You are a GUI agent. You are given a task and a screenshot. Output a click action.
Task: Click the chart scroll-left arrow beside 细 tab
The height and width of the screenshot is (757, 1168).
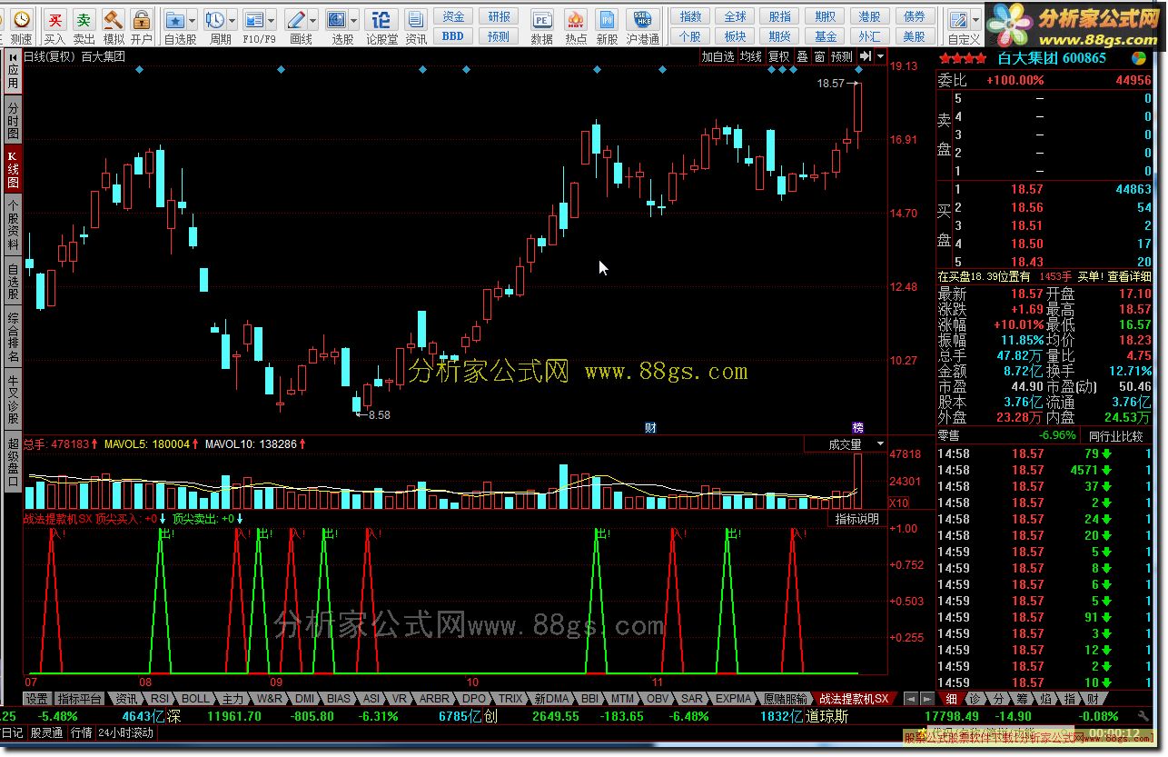(911, 699)
